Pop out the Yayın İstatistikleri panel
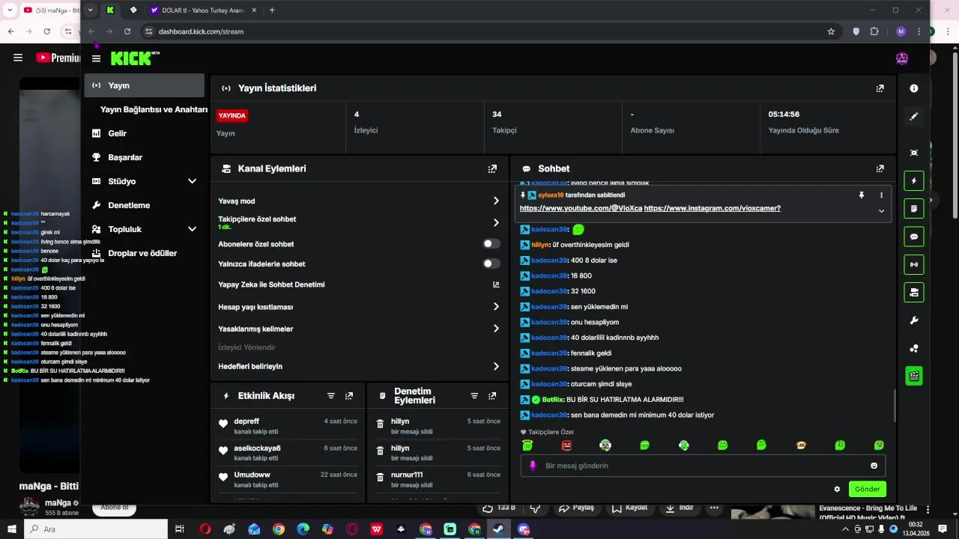 pos(880,88)
